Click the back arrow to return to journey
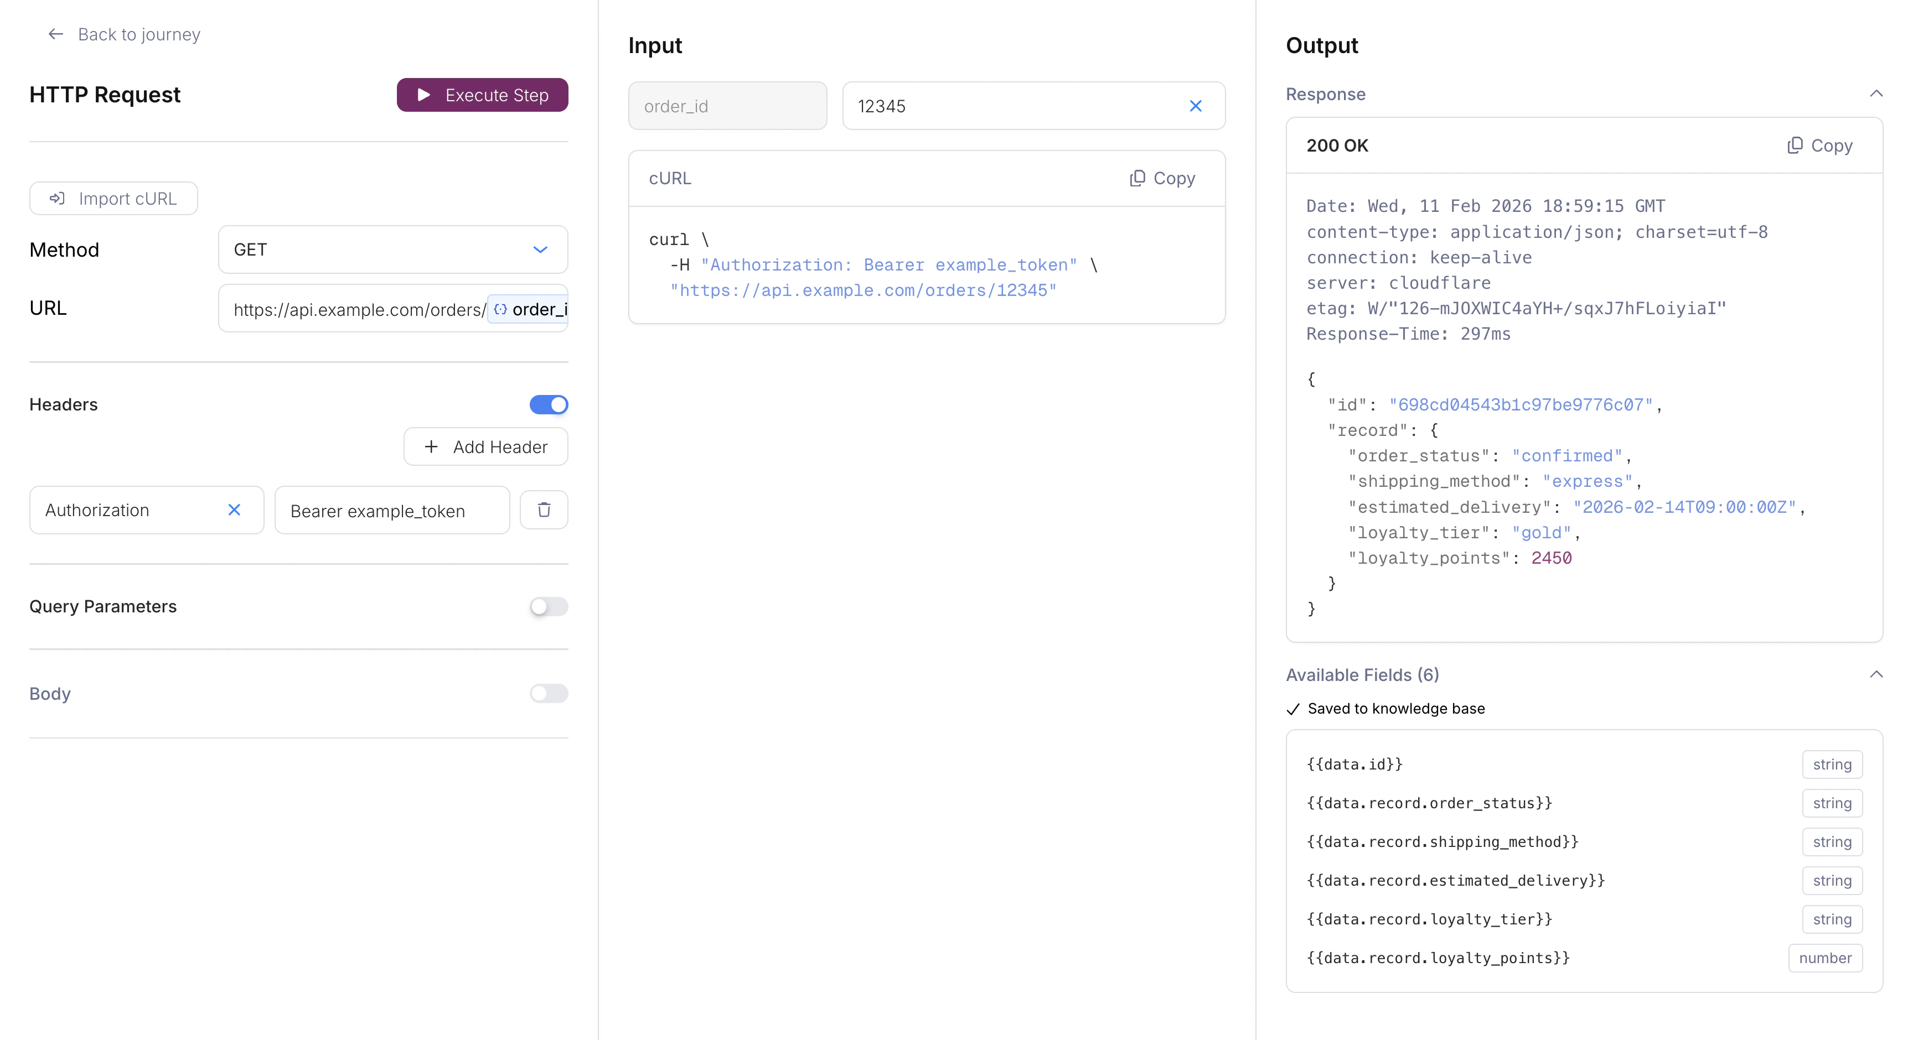The image size is (1913, 1040). pos(55,34)
